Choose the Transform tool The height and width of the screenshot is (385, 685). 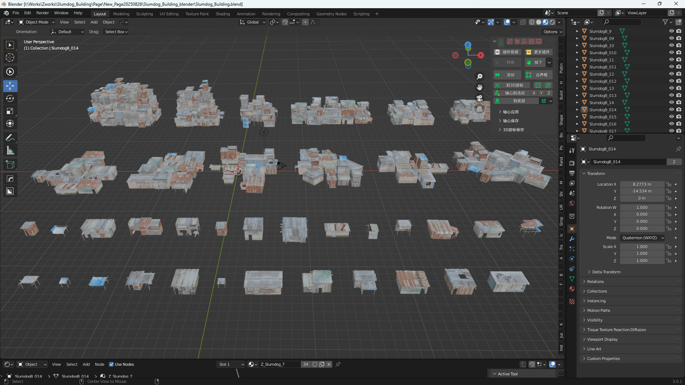[x=10, y=124]
